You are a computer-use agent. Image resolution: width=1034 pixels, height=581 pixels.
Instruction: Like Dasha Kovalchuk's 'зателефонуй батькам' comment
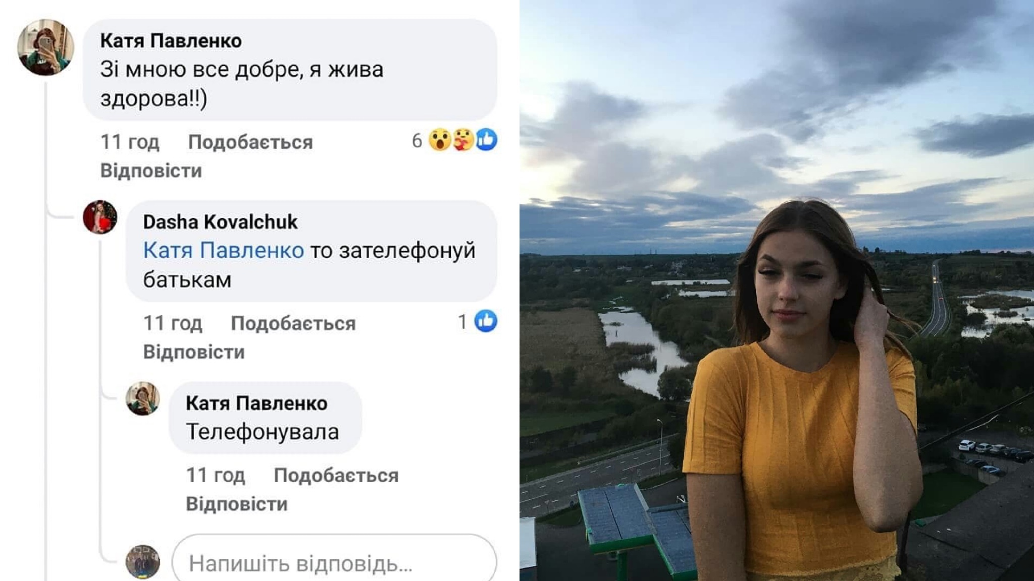[293, 323]
